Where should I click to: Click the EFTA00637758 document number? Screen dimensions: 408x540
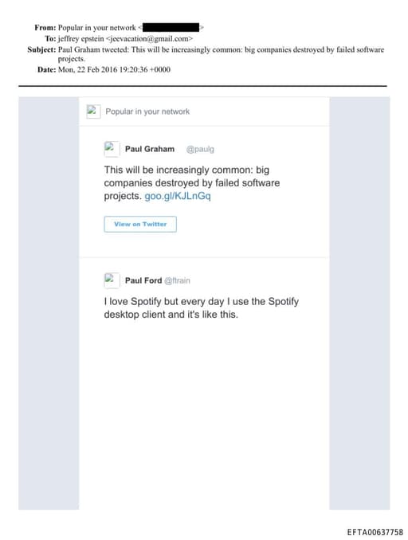(x=375, y=532)
